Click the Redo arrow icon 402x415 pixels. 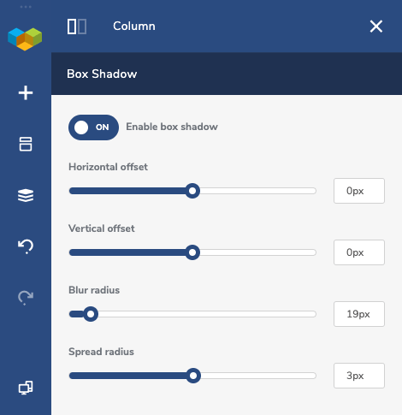(x=26, y=298)
